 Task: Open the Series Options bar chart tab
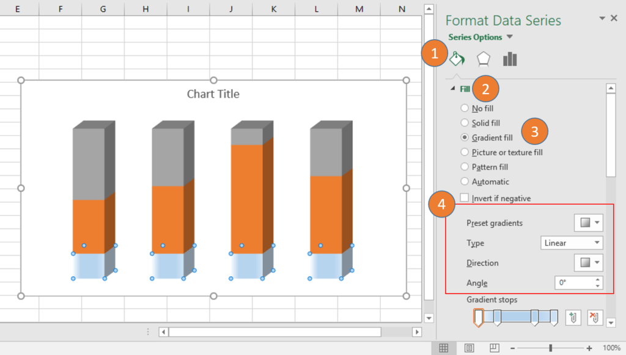pyautogui.click(x=510, y=59)
